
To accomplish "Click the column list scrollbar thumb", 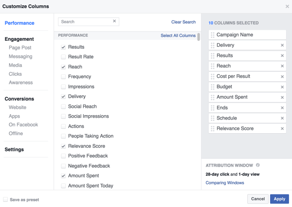I will [x=199, y=36].
